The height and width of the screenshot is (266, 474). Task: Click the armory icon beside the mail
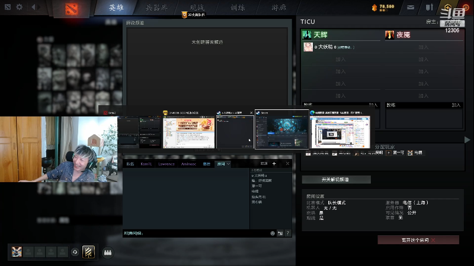pos(429,7)
